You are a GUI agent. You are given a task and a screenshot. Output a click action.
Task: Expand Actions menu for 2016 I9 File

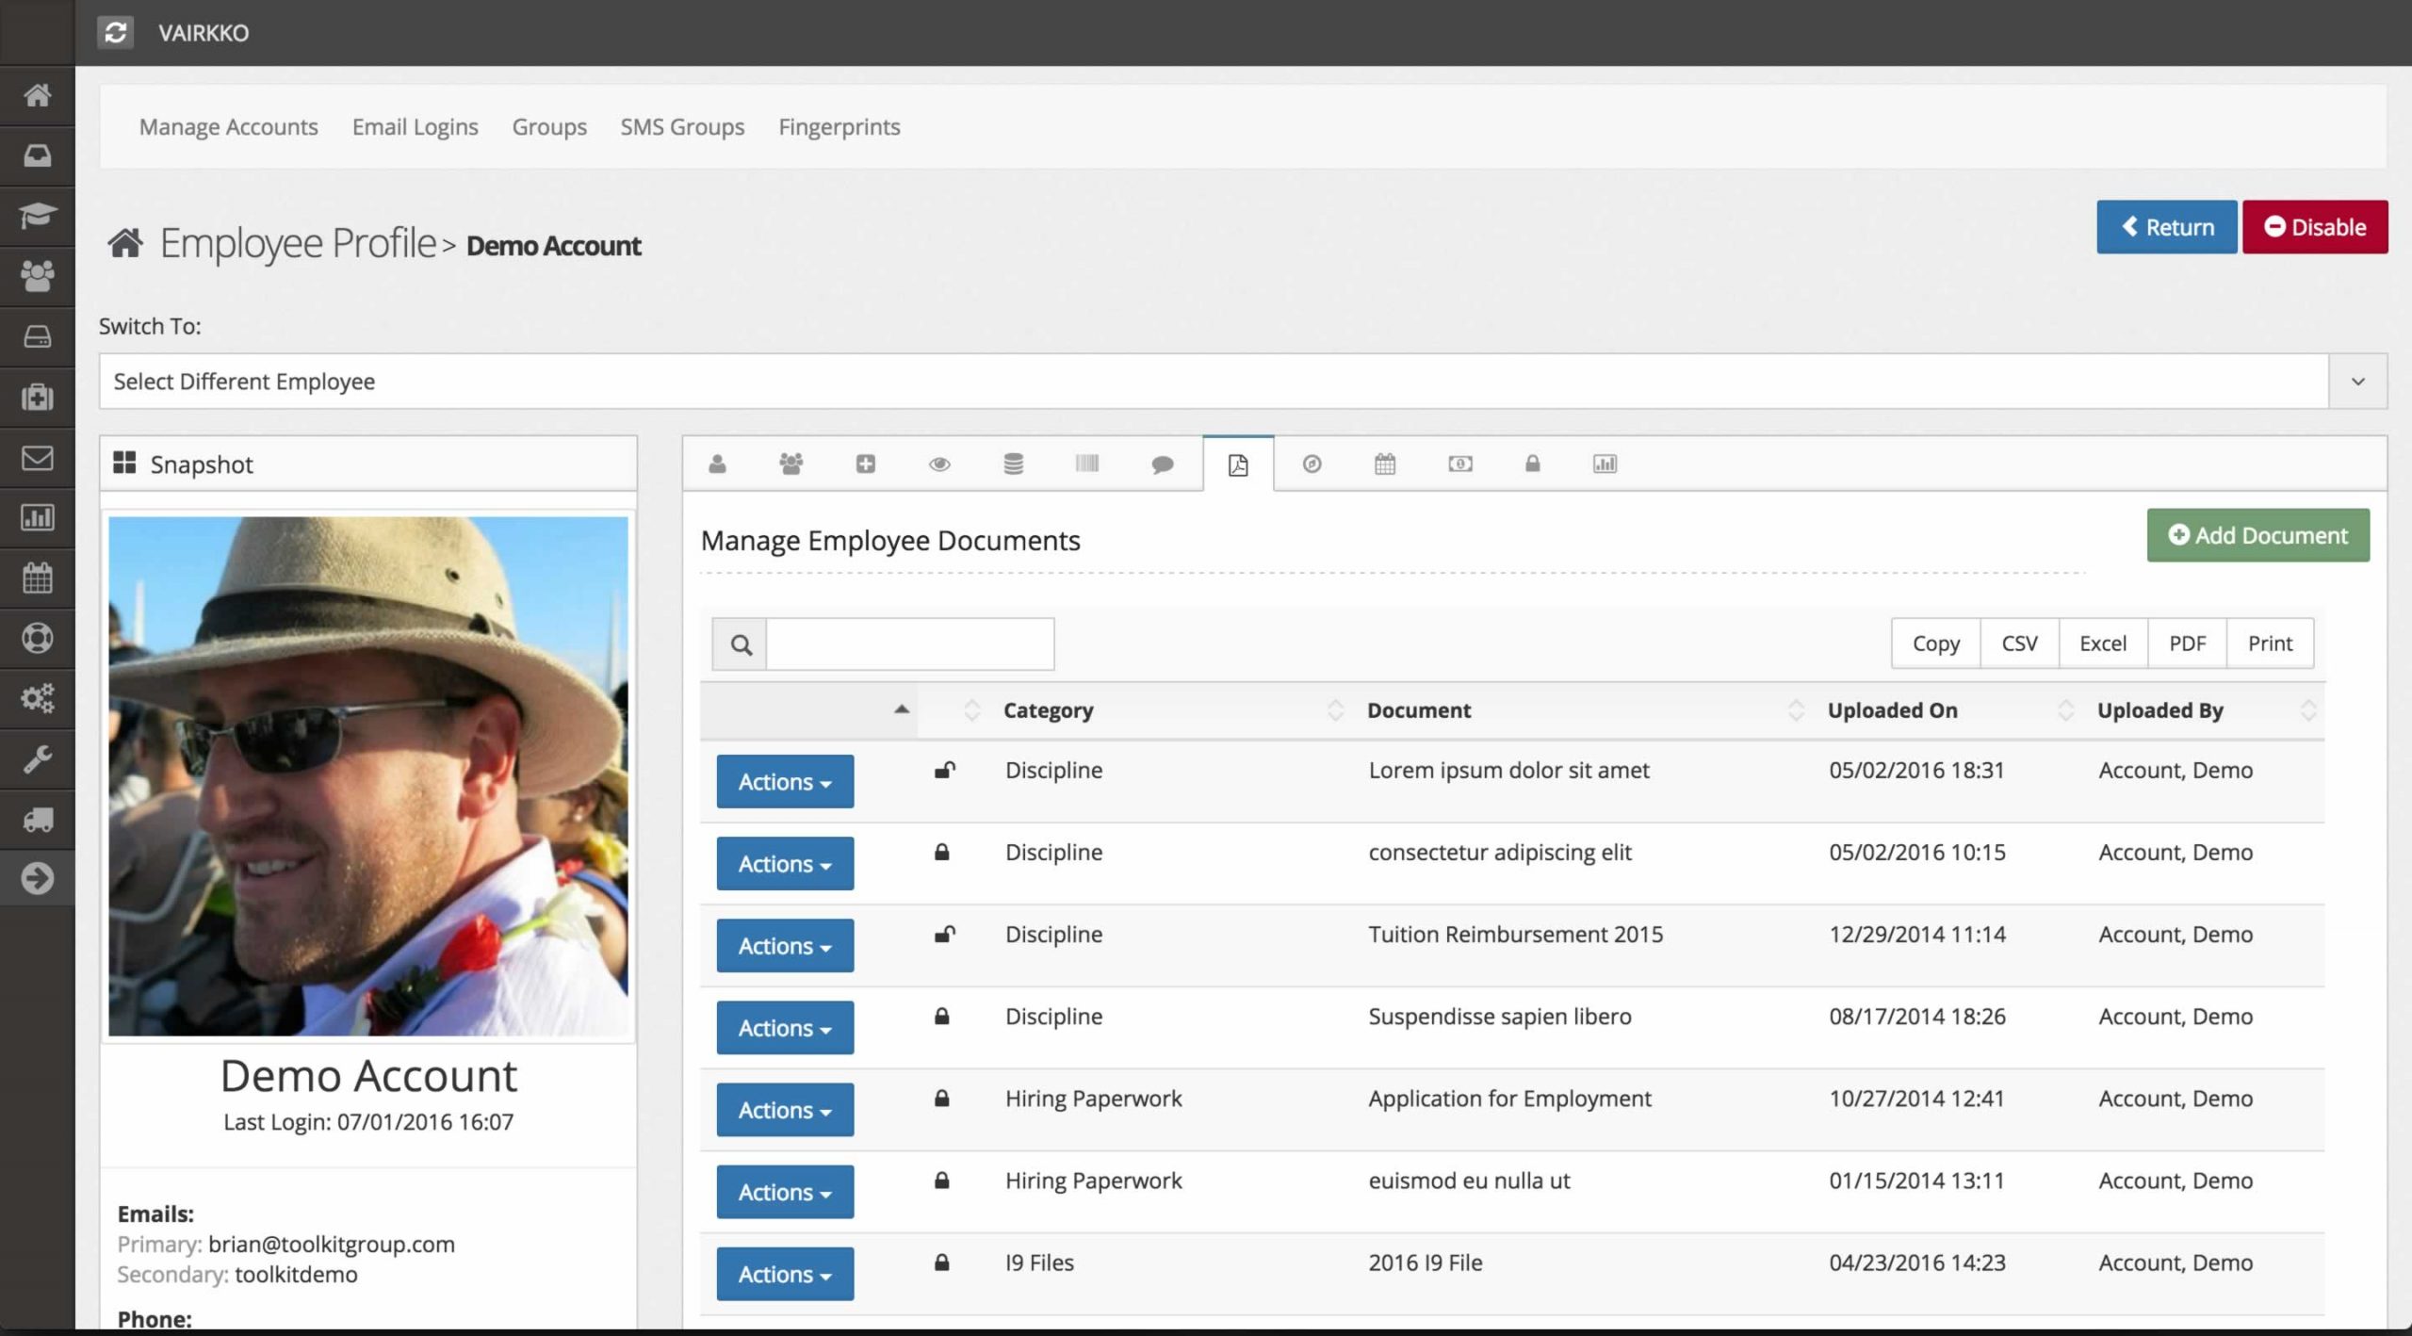click(x=784, y=1274)
